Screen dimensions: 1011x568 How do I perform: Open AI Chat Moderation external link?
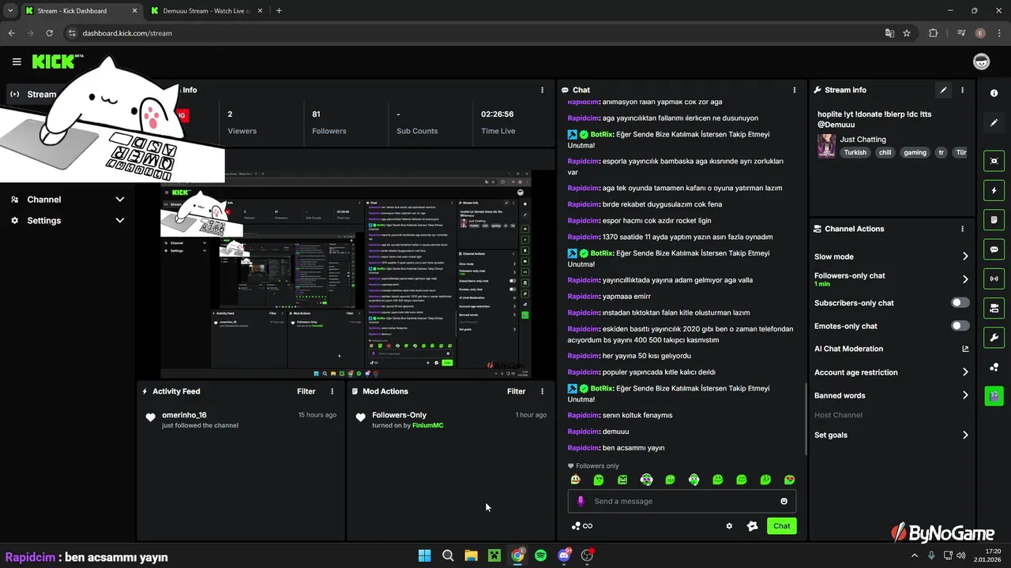965,349
